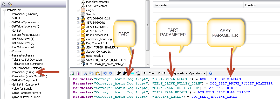Screen dimensions: 280x99
Task: Click the Cut scissors icon
Action: coord(86,73)
